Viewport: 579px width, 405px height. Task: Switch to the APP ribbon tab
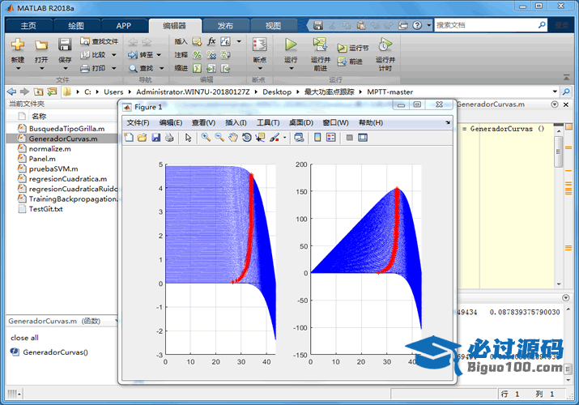point(124,25)
